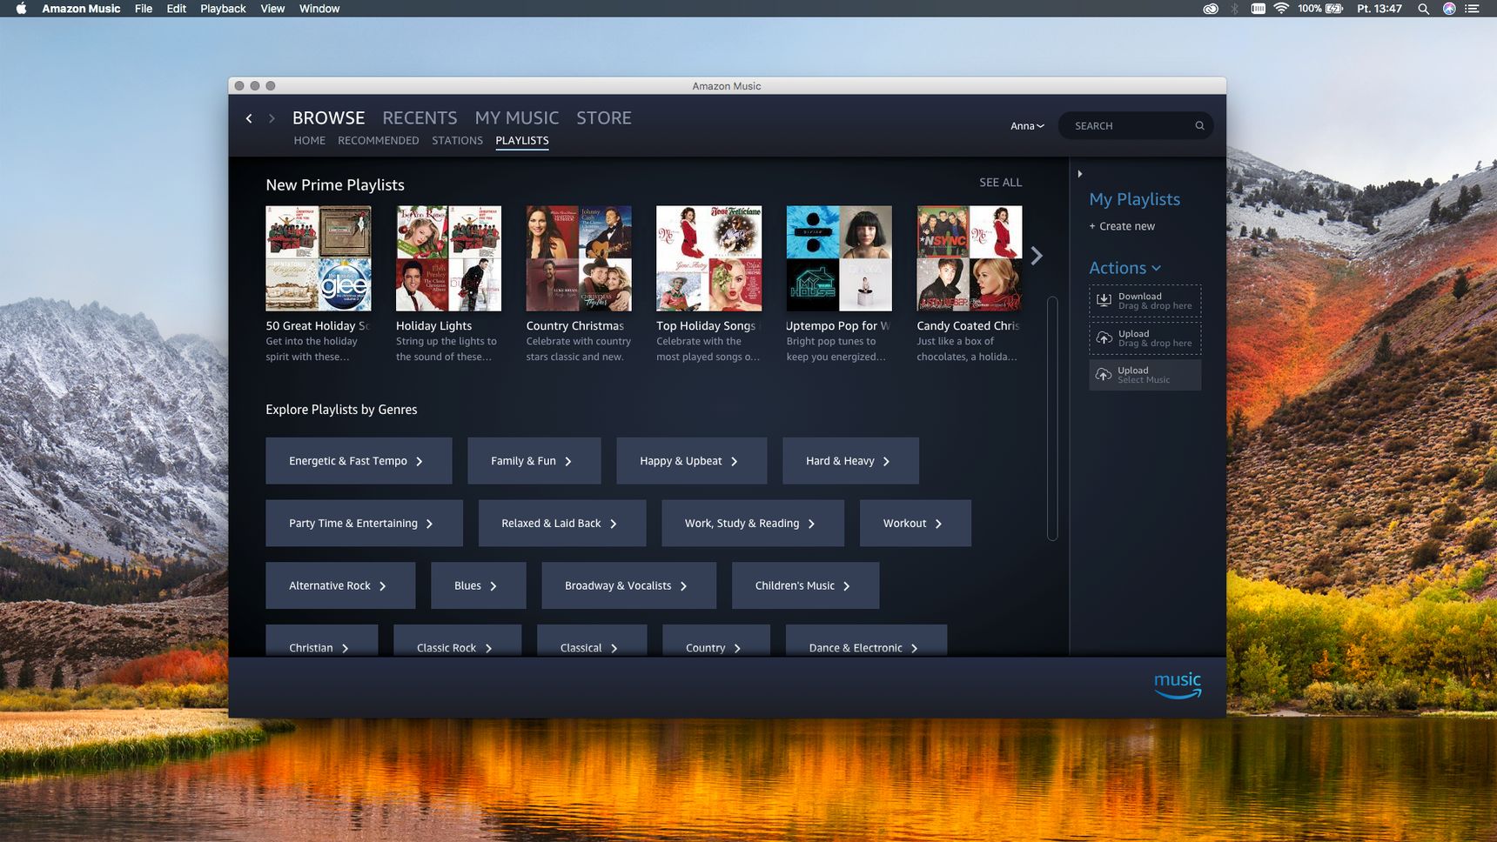Switch to BROWSE tab
This screenshot has height=842, width=1497.
tap(328, 117)
